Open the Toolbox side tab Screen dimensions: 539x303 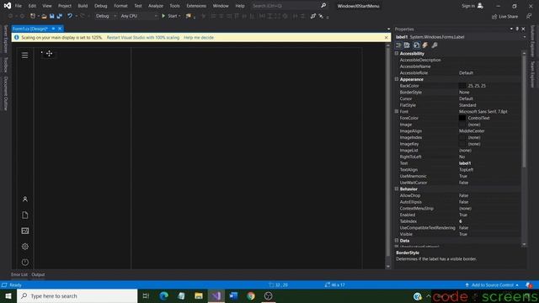[x=6, y=65]
